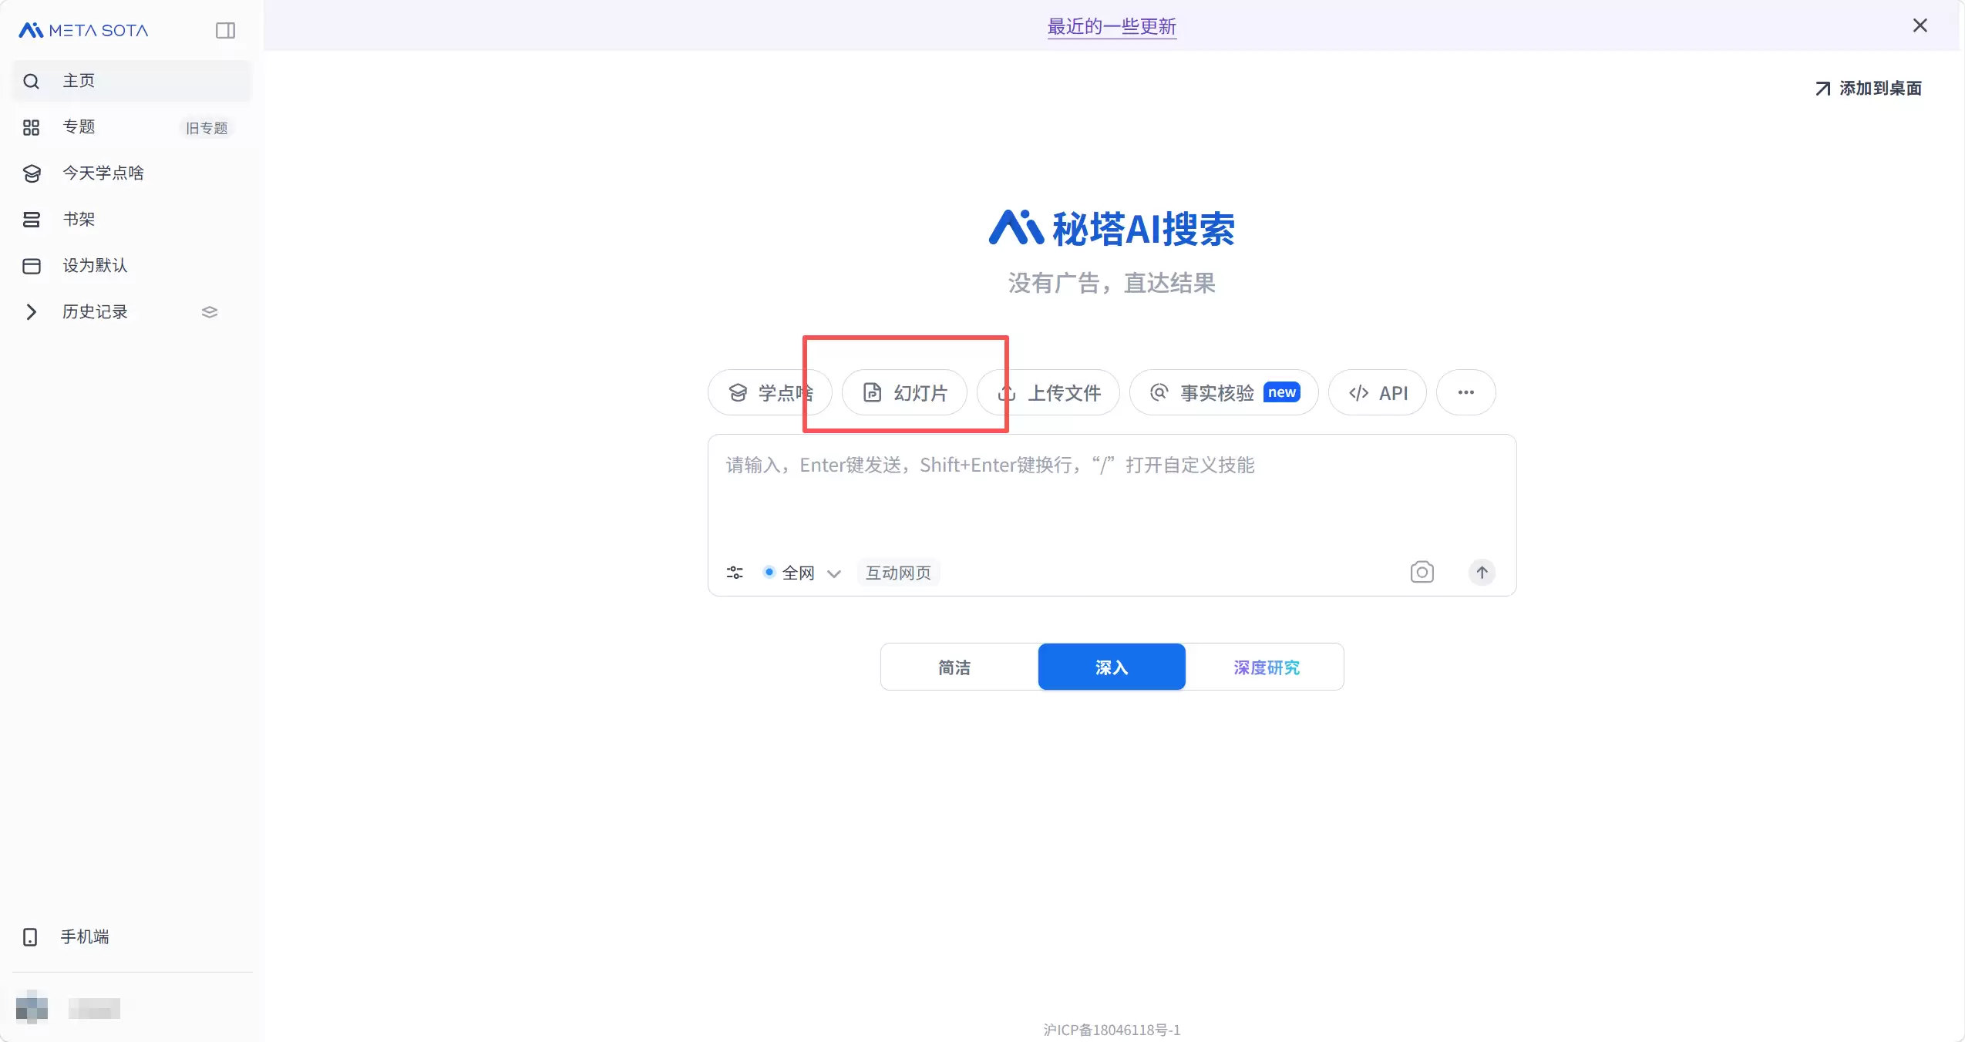Open the search settings sliders icon
This screenshot has height=1042, width=1965.
pyautogui.click(x=735, y=573)
